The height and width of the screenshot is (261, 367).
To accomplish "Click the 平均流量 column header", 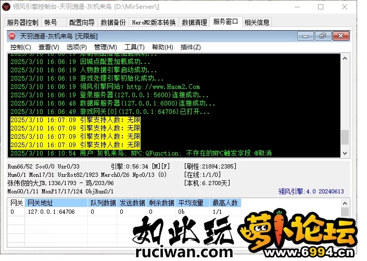I will 192,203.
